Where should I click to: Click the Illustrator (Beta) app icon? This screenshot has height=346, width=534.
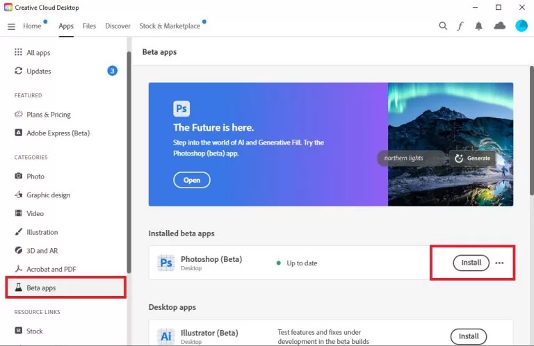click(x=165, y=336)
